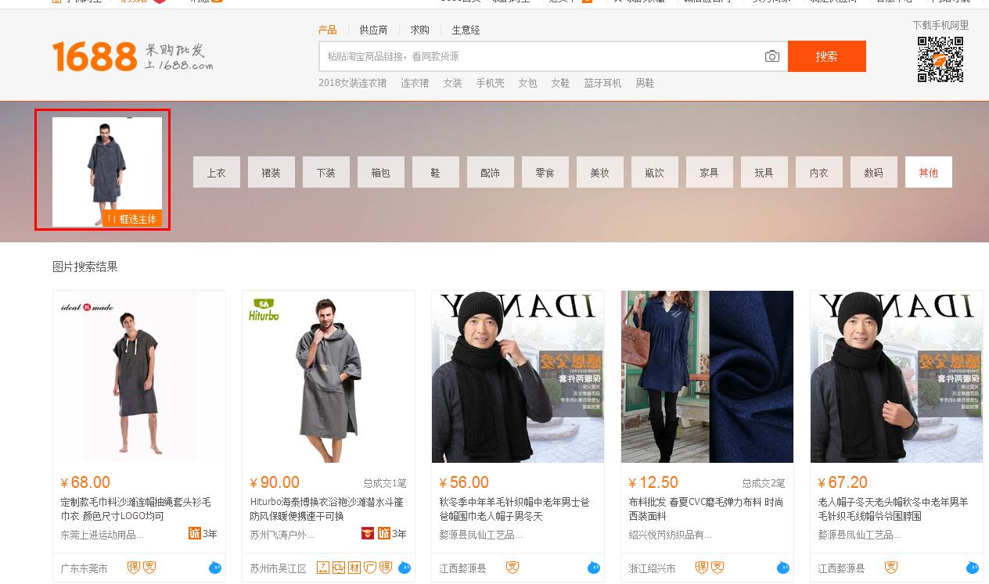Switch to the 生意经 tab

pyautogui.click(x=465, y=30)
